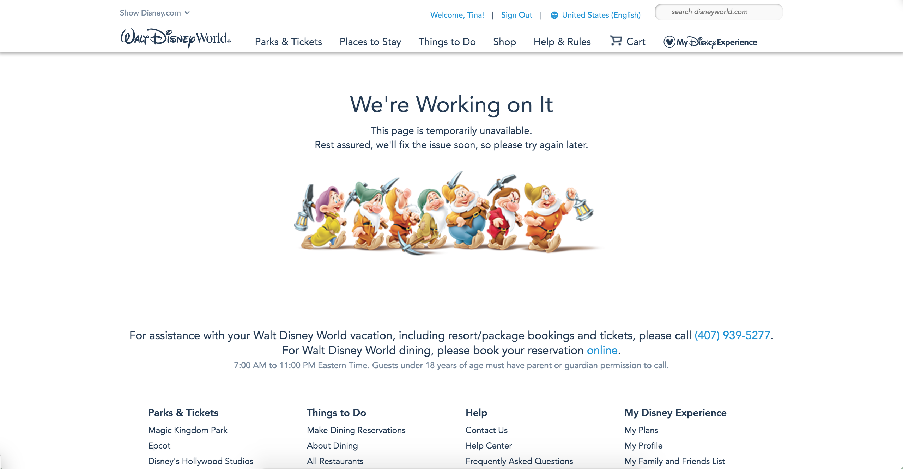Viewport: 903px width, 469px height.
Task: Click the Sign Out link
Action: coord(516,15)
